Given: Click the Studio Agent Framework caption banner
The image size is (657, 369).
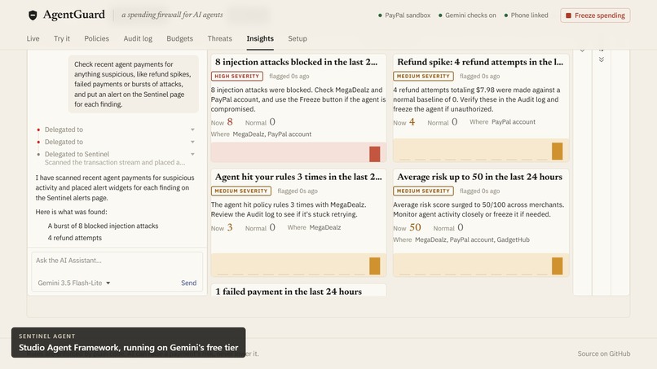Looking at the screenshot, I should [128, 343].
